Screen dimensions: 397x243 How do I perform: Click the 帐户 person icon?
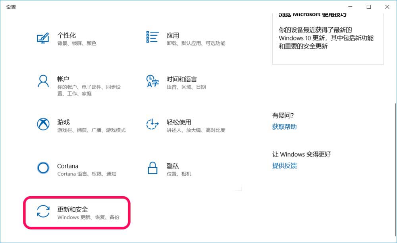point(43,81)
